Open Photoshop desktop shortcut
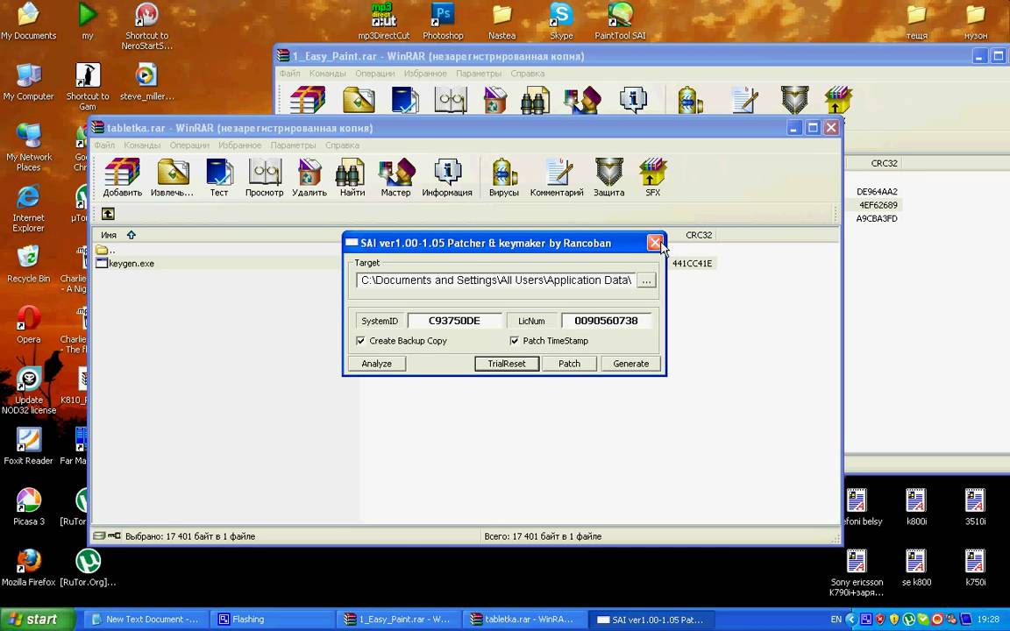 coord(443,22)
